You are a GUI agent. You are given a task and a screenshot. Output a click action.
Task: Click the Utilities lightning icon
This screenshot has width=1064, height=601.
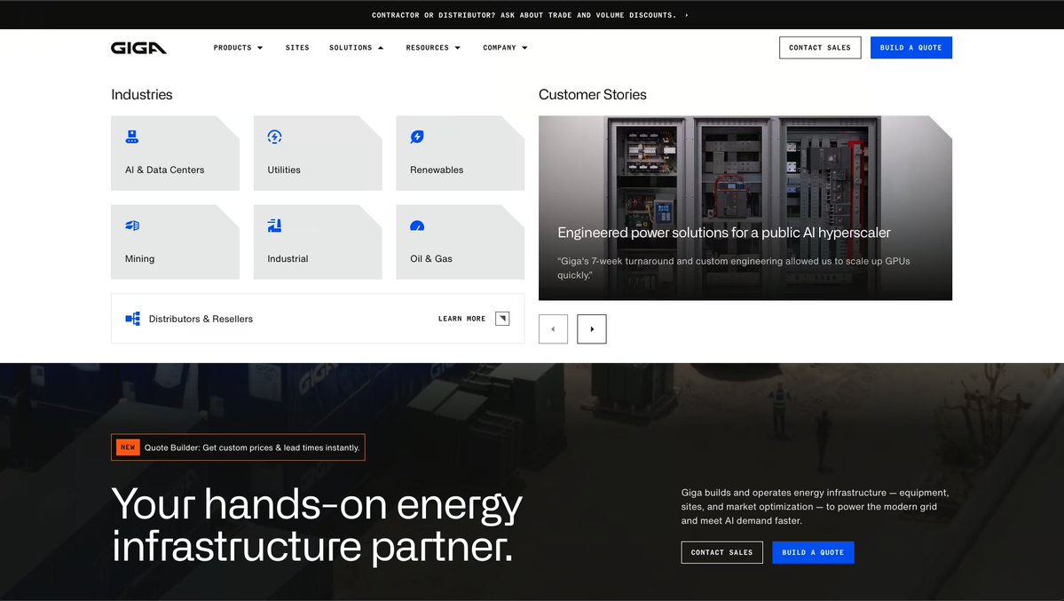(x=274, y=138)
